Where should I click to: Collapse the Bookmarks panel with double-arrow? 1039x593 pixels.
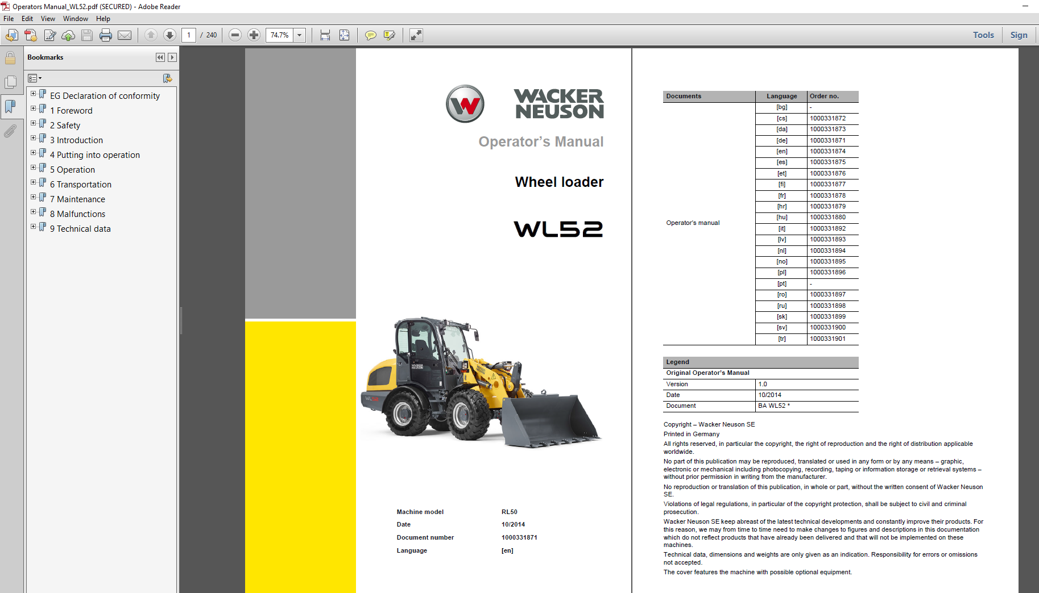(160, 57)
